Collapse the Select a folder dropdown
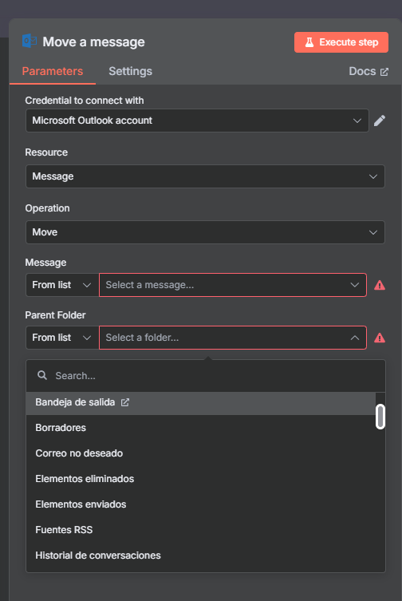Viewport: 402px width, 601px height. (233, 338)
